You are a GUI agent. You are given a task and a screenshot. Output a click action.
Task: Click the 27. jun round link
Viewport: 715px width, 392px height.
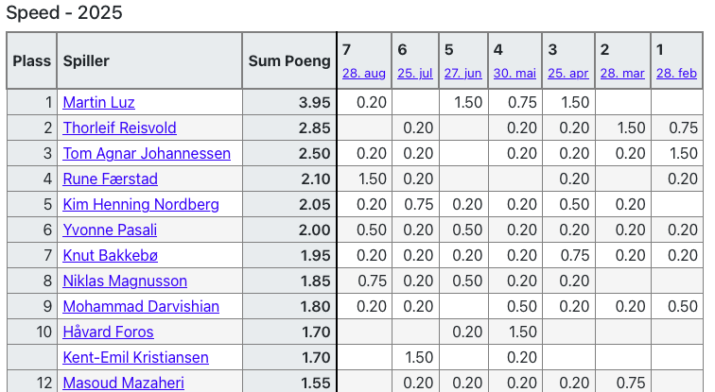462,73
